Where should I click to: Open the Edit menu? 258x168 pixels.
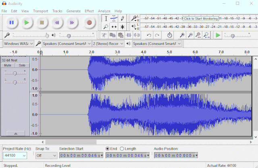click(x=14, y=11)
